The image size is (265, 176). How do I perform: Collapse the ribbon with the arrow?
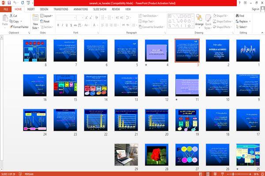point(262,33)
